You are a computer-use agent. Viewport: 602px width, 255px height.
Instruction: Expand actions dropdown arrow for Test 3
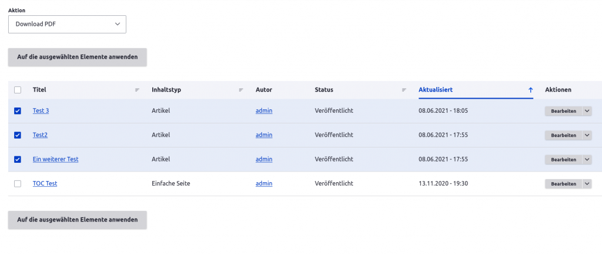coord(587,111)
